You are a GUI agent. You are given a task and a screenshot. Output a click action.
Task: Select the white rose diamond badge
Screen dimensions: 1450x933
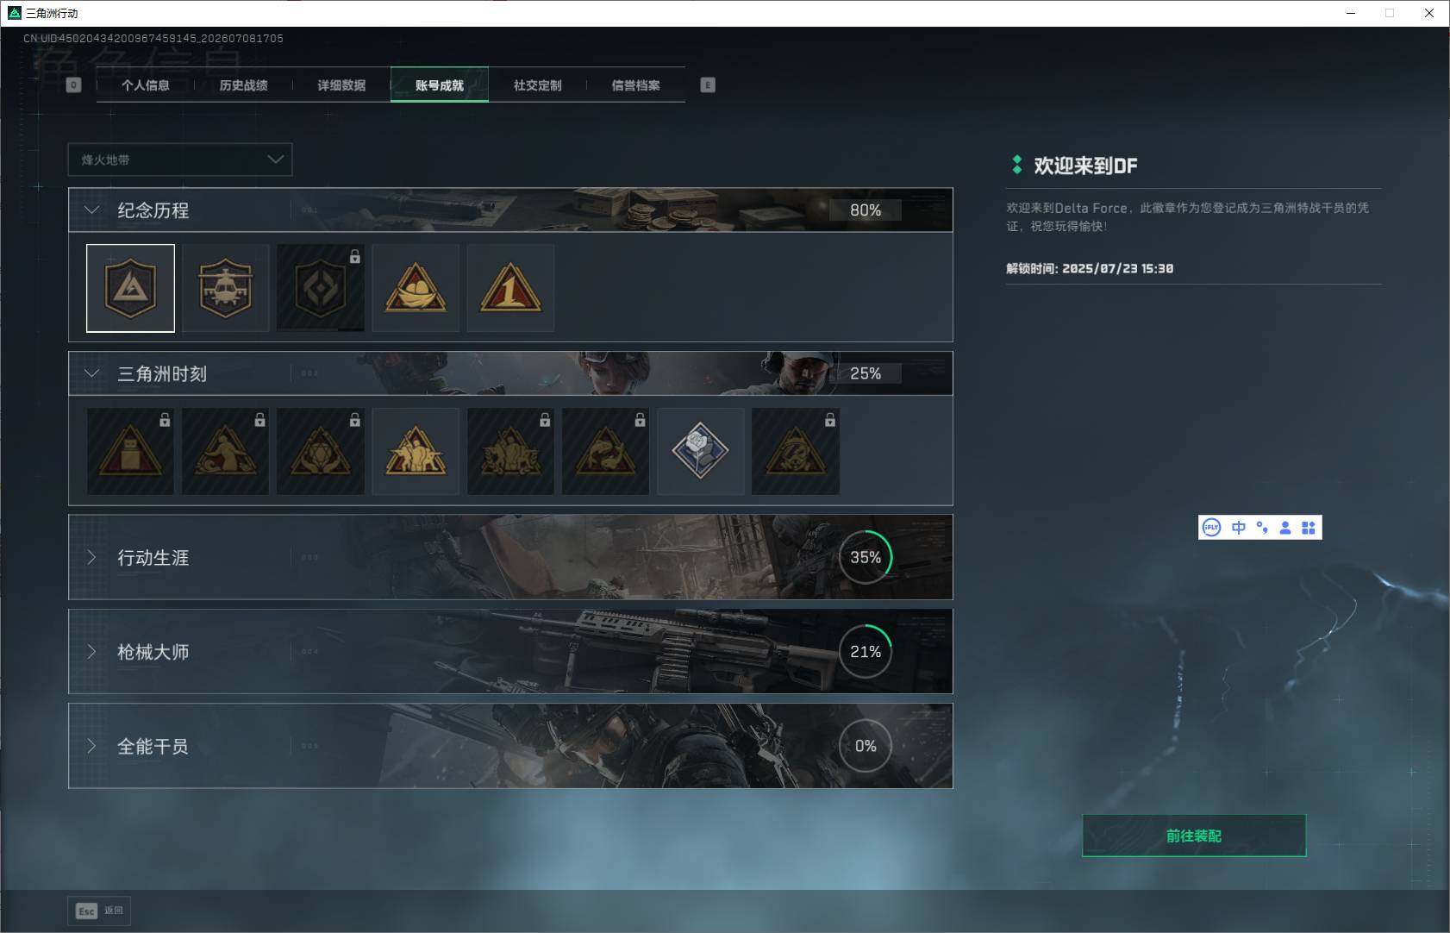701,452
